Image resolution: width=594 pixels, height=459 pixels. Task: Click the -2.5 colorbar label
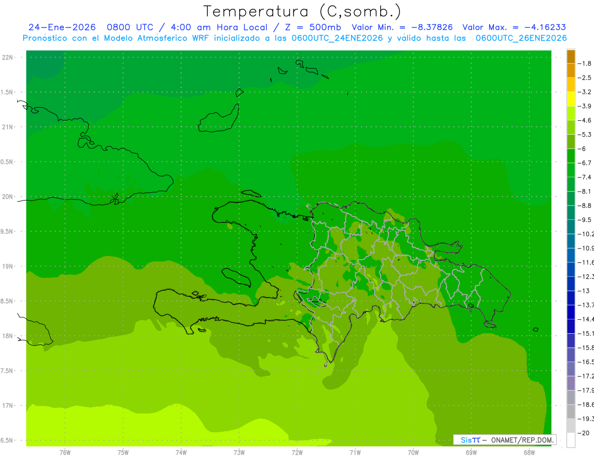coord(585,78)
